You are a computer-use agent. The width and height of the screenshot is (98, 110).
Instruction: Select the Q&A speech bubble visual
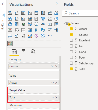pyautogui.click(x=10, y=36)
